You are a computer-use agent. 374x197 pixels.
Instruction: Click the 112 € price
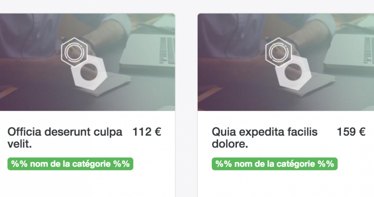point(147,132)
